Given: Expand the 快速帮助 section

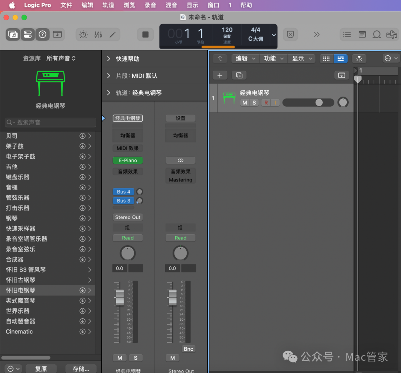Looking at the screenshot, I should click(109, 59).
